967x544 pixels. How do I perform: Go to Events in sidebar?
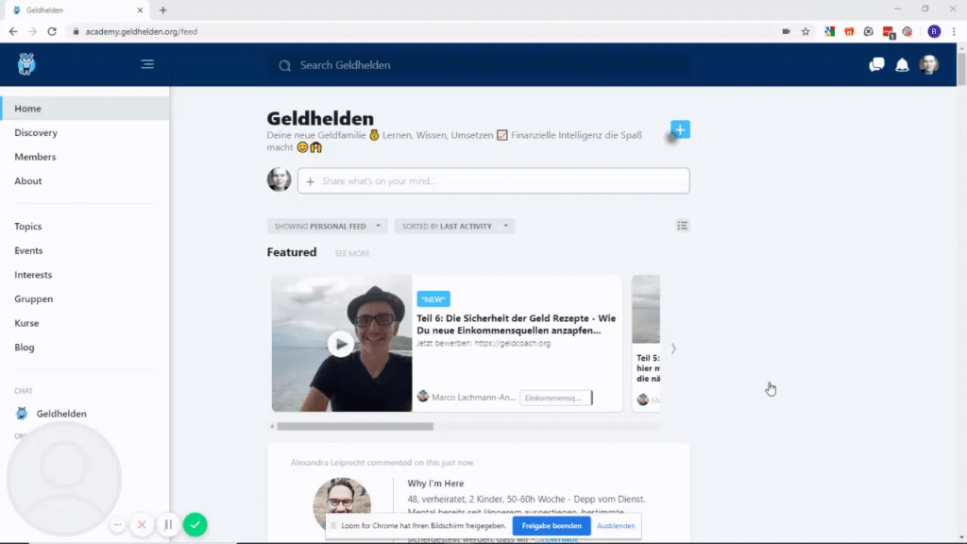coord(28,250)
